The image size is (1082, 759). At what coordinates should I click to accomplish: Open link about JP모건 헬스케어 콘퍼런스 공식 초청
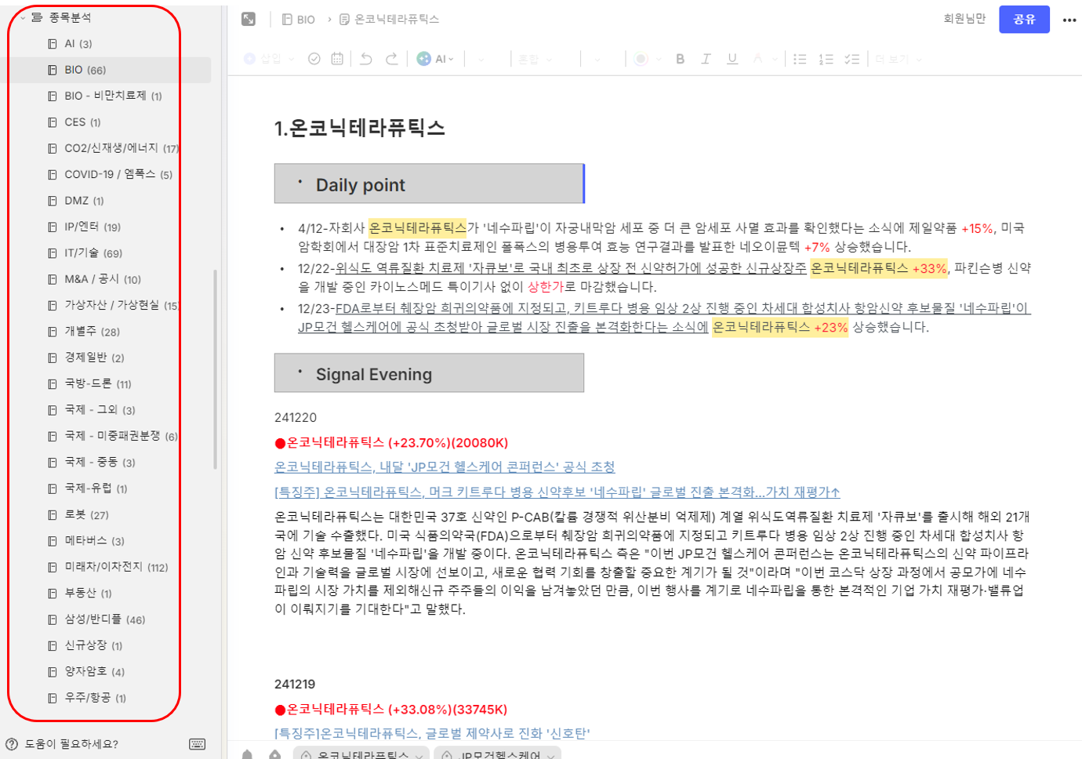[x=445, y=467]
